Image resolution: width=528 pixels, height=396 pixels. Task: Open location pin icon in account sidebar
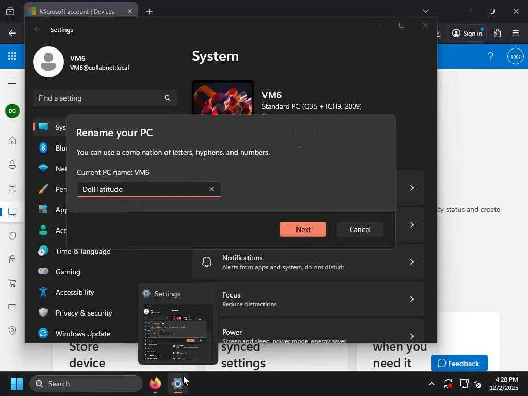pyautogui.click(x=12, y=331)
